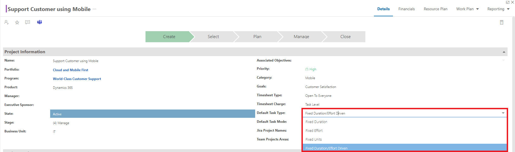Choose Fixed Duration/Effort Driven option in list
This screenshot has height=152, width=515.
(405, 148)
